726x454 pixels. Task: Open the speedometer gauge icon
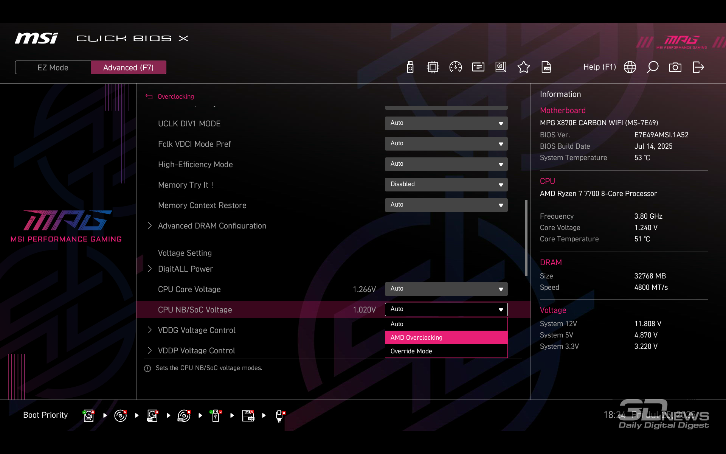tap(456, 67)
